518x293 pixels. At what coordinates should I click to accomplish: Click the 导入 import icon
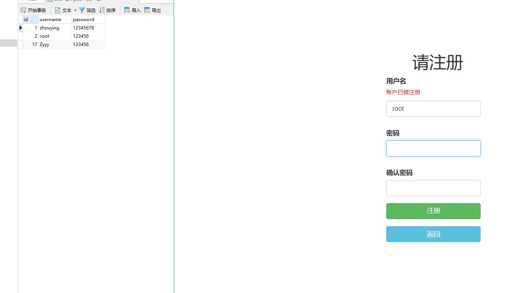(127, 10)
